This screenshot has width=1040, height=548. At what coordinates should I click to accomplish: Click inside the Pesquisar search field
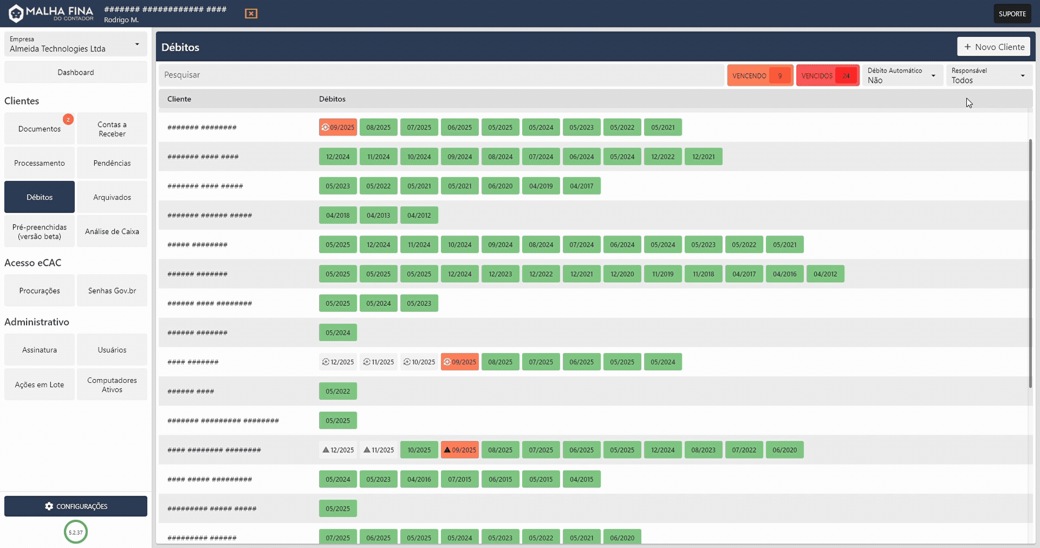(x=379, y=75)
